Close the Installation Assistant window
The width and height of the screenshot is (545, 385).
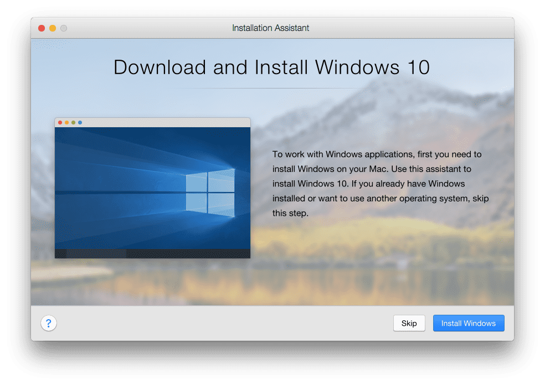pos(42,28)
